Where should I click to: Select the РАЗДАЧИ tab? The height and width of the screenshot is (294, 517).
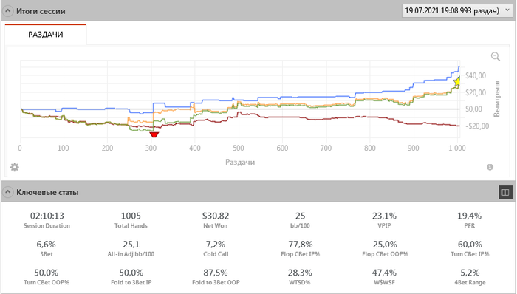click(46, 35)
